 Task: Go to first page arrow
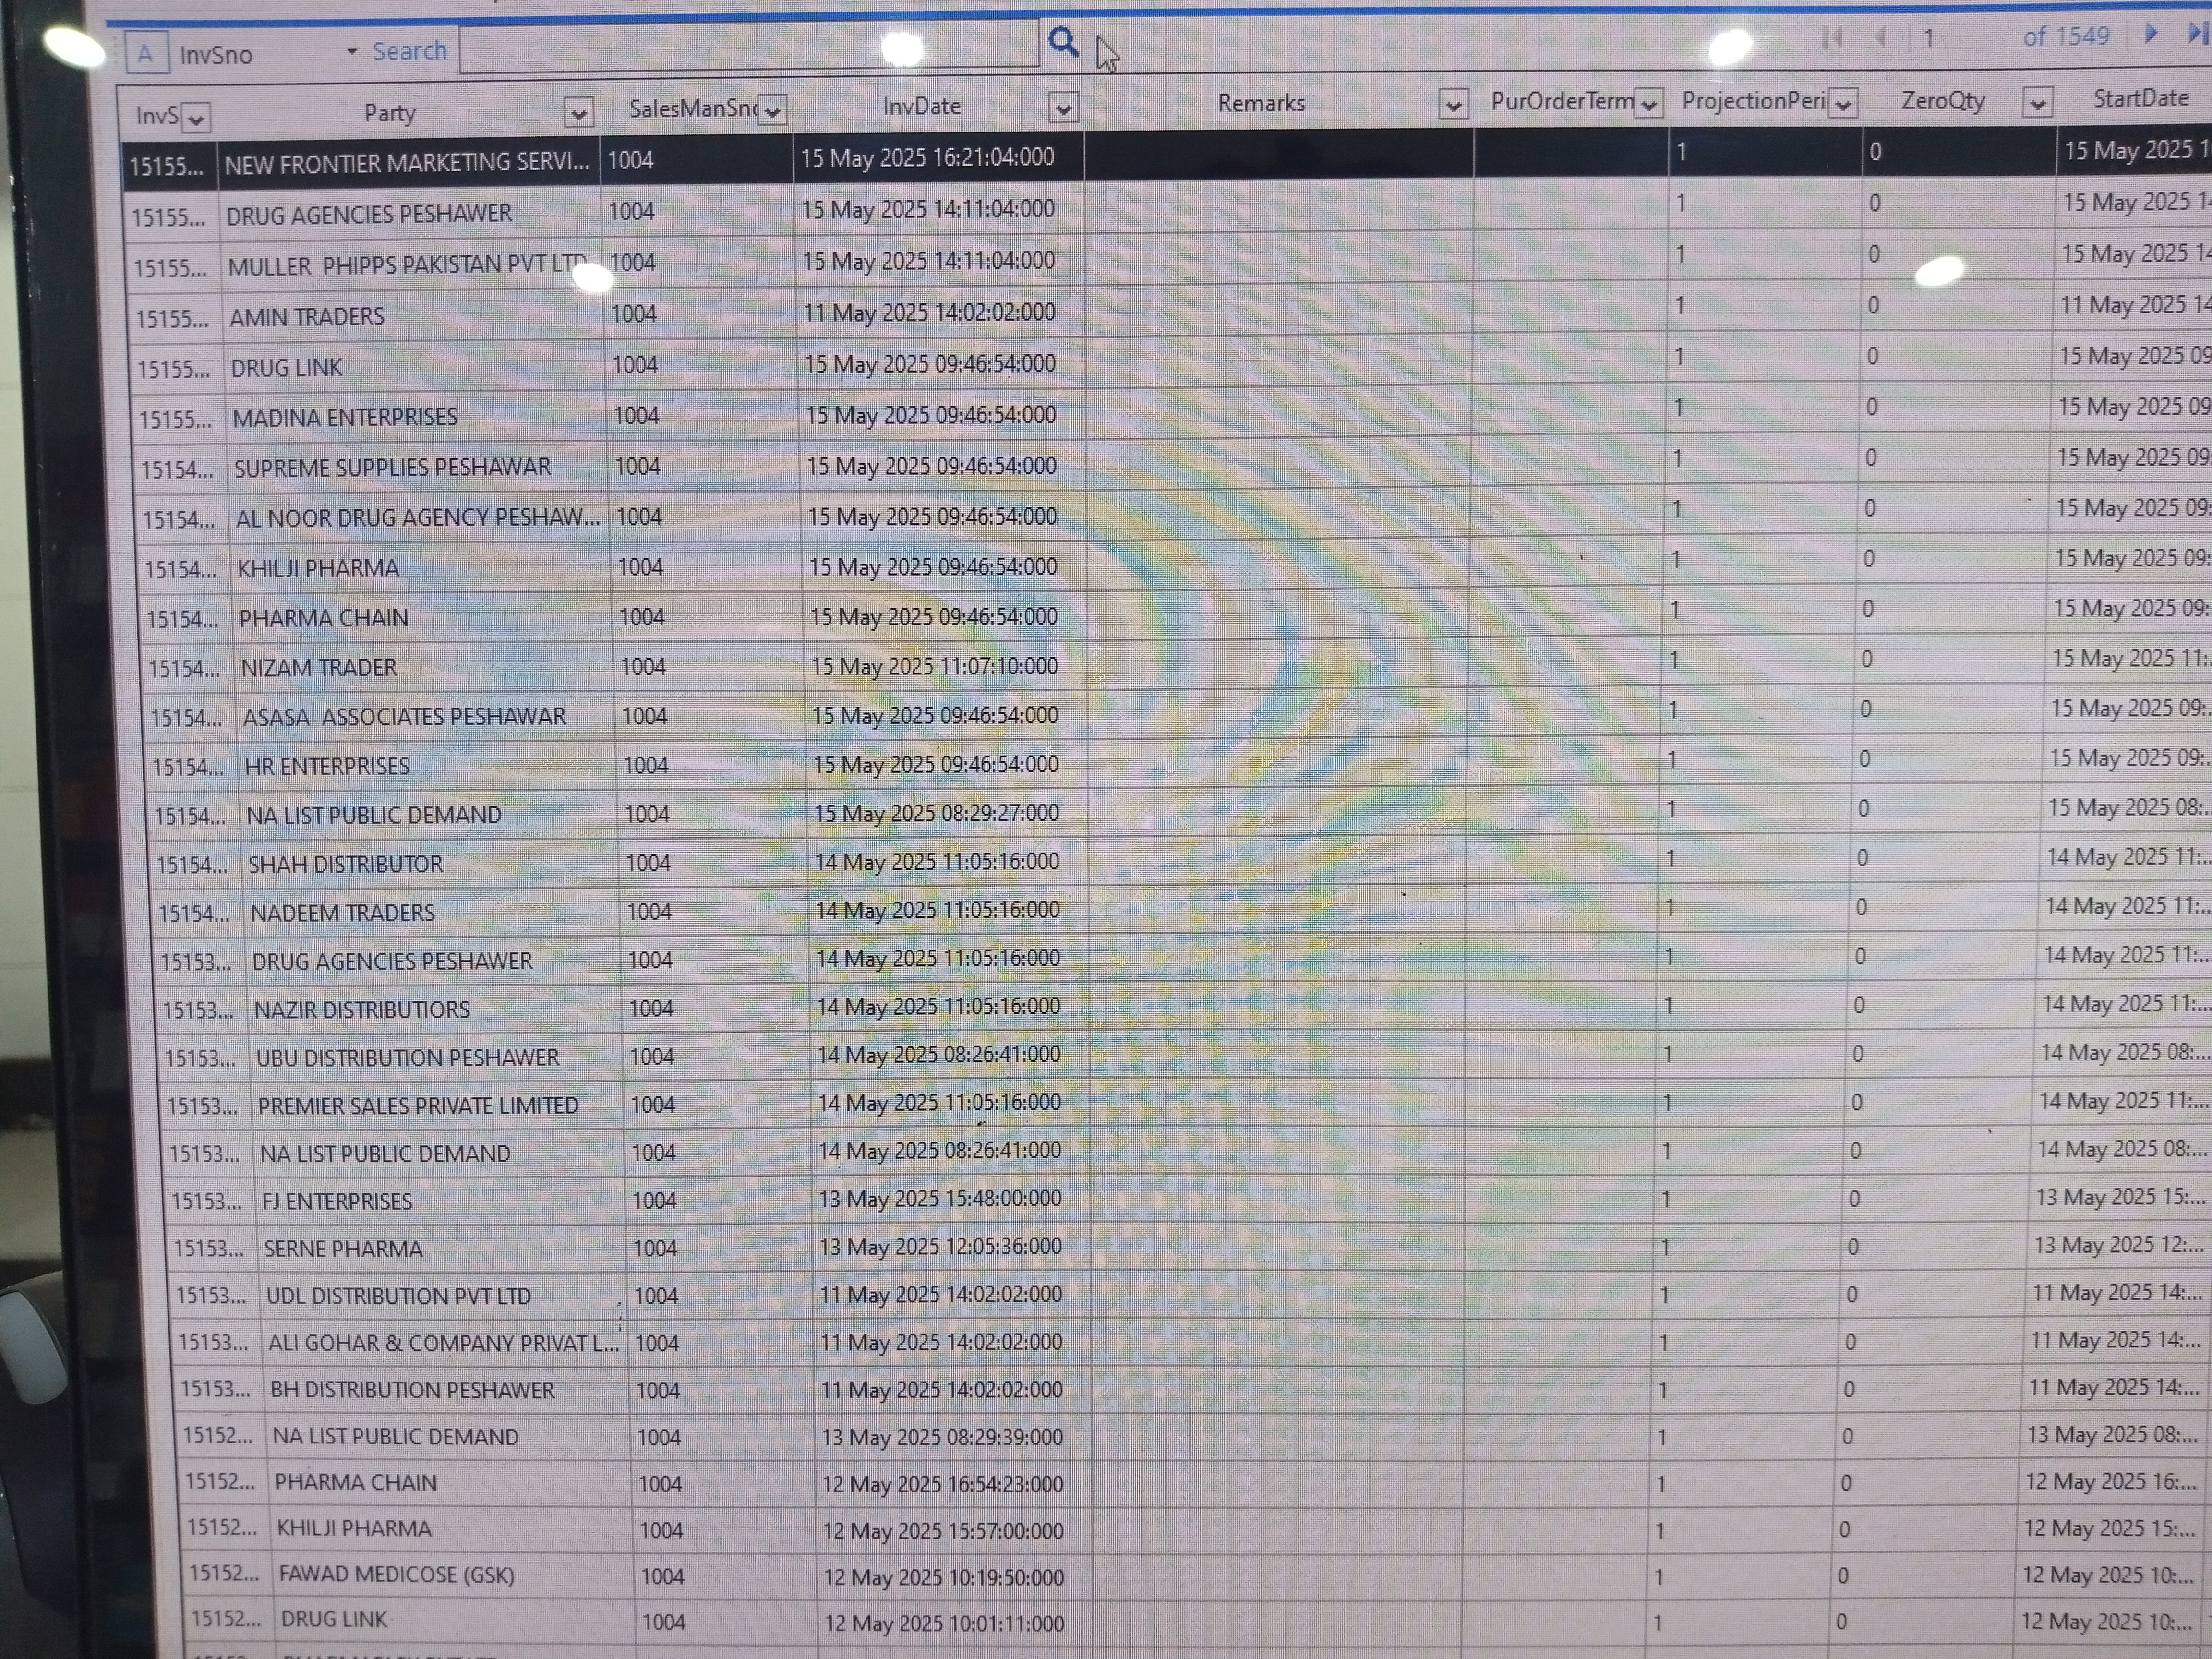click(1832, 38)
